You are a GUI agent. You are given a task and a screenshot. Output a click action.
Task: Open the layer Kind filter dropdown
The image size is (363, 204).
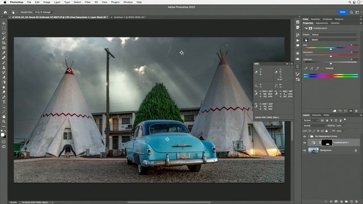[311, 120]
